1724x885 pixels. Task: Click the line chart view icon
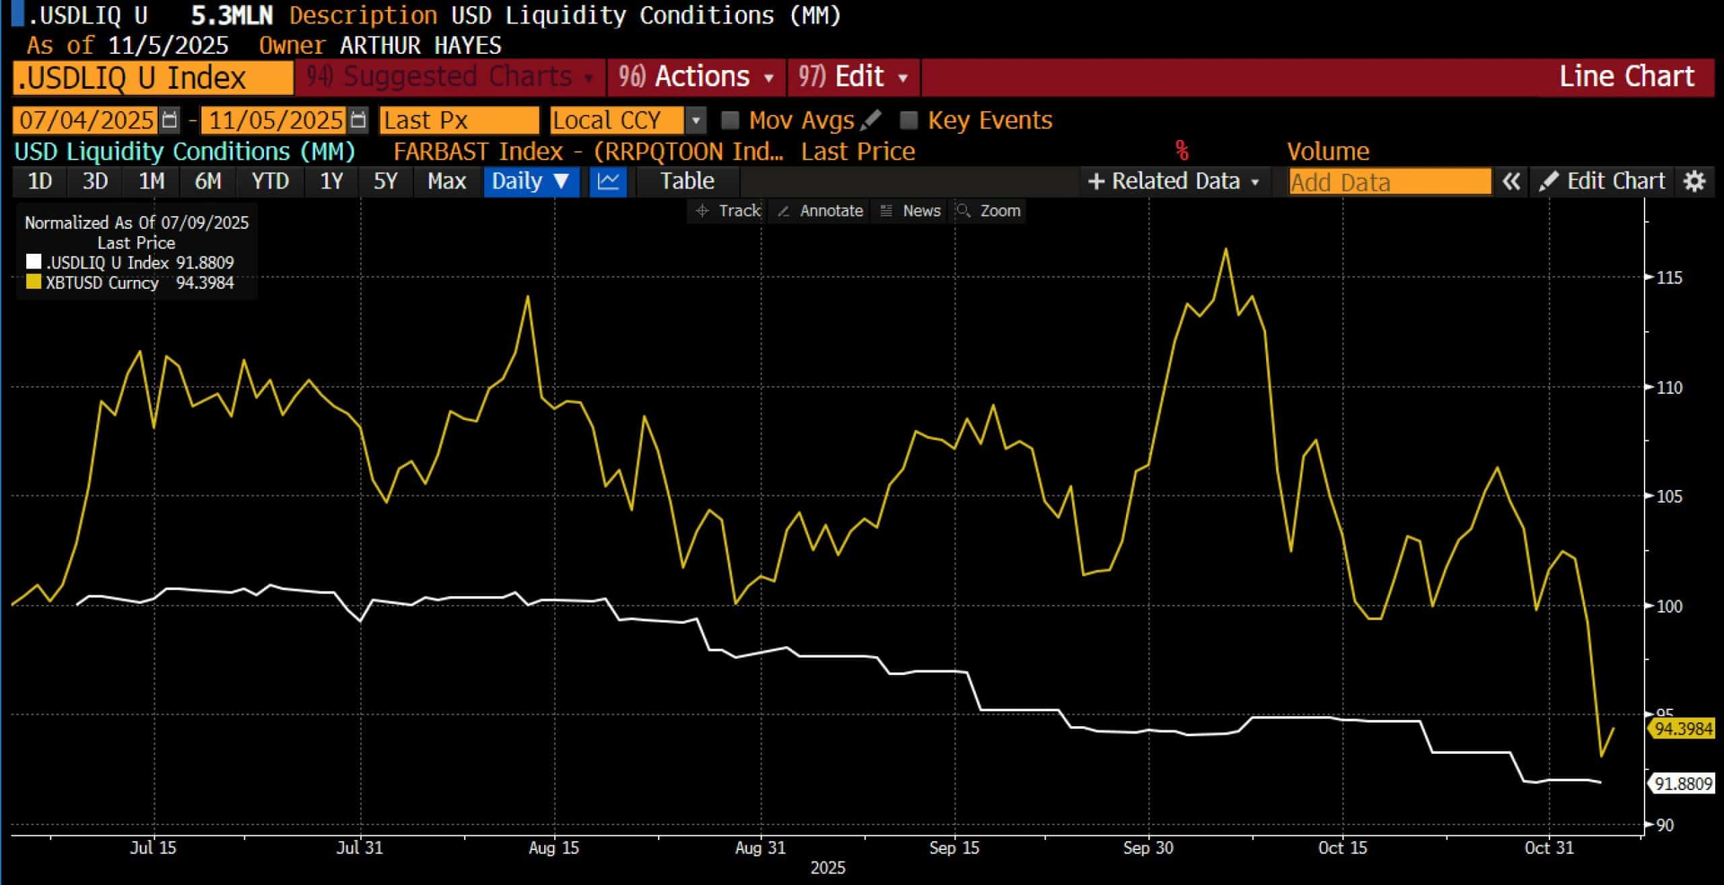[x=608, y=182]
